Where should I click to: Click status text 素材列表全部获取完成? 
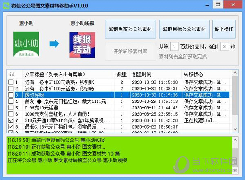coord(183,56)
